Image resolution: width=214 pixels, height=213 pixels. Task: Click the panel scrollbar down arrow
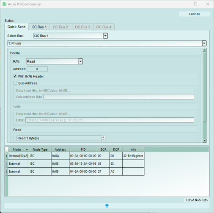pyautogui.click(x=204, y=141)
